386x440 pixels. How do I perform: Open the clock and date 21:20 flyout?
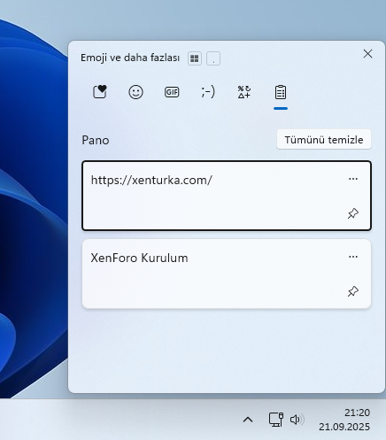(x=344, y=420)
